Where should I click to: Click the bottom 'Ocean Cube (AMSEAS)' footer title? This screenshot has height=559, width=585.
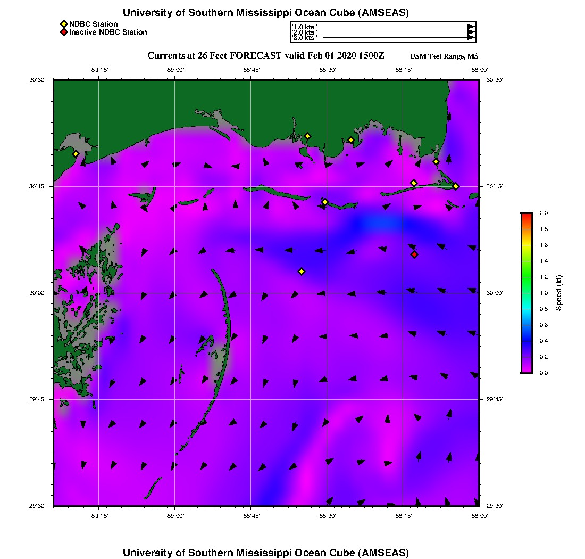pos(266,553)
